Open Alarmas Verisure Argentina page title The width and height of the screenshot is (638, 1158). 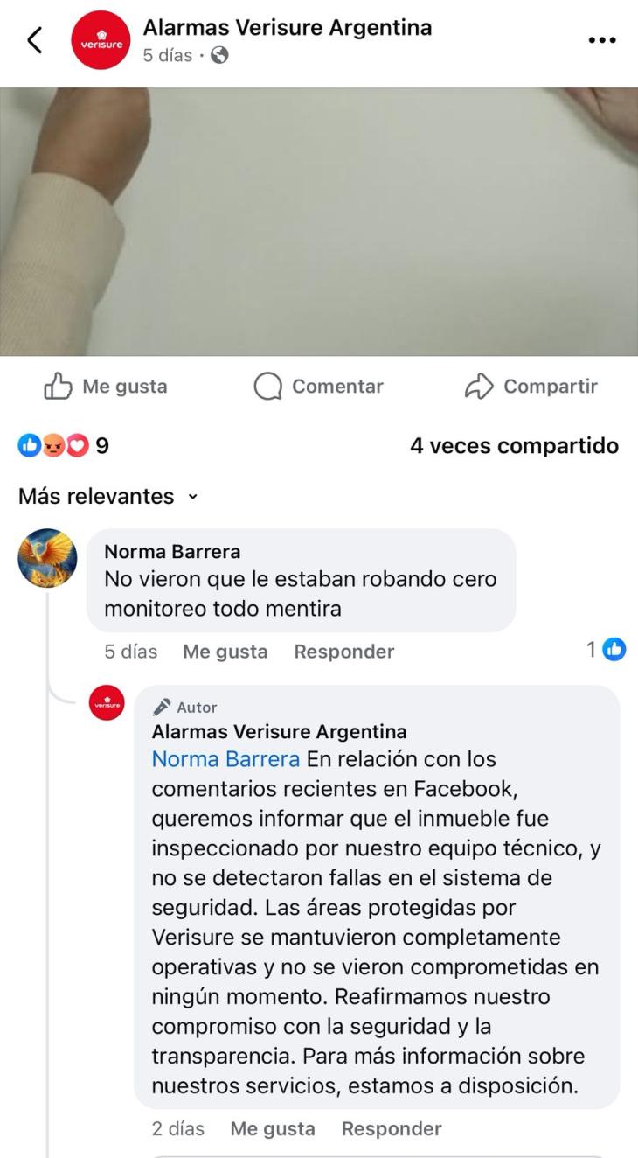click(x=288, y=28)
